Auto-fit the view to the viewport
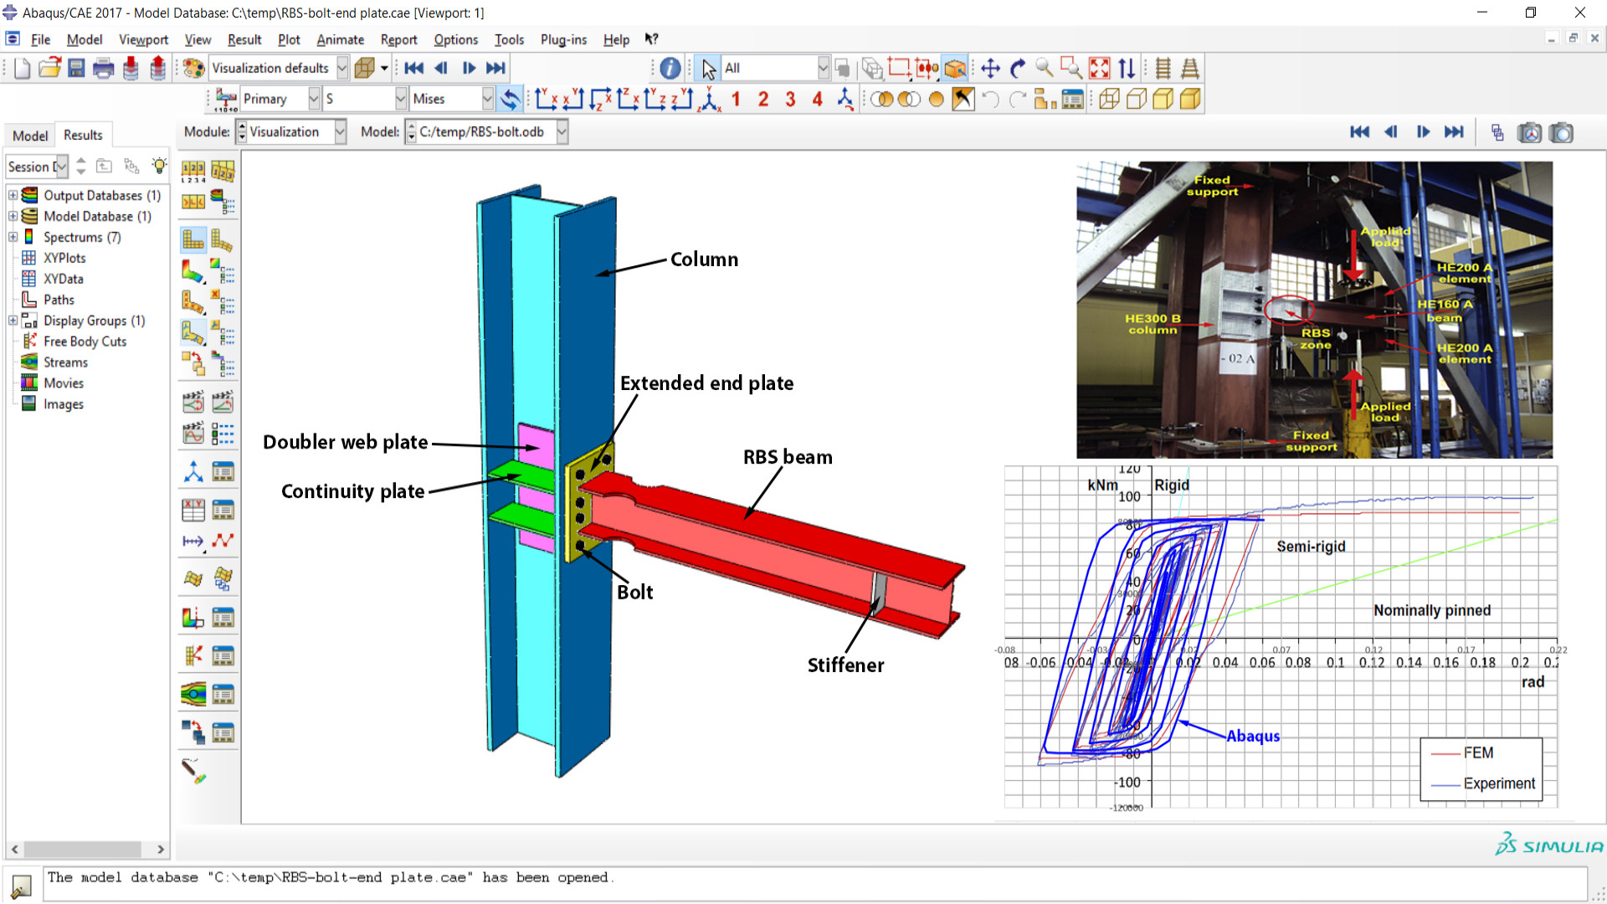The height and width of the screenshot is (904, 1607). tap(1100, 69)
